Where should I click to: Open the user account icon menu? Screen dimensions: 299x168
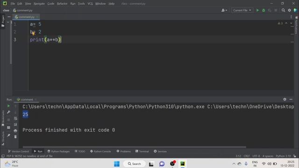(x=224, y=10)
